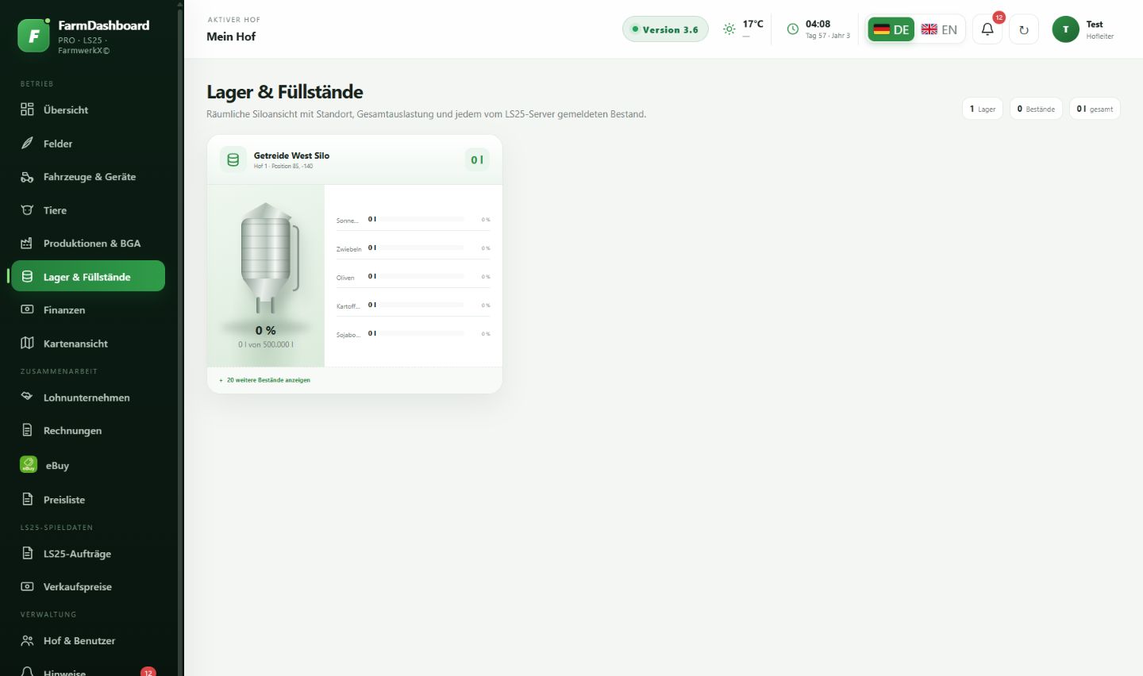Click the silo illustration graphic
The height and width of the screenshot is (676, 1143).
pyautogui.click(x=269, y=258)
